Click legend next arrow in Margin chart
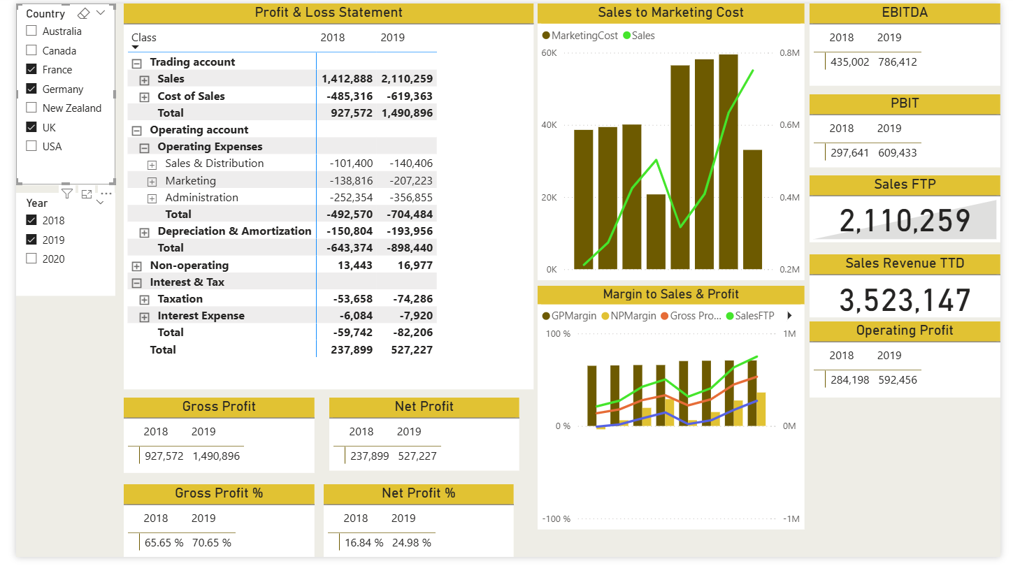The image size is (1013, 566). 790,316
